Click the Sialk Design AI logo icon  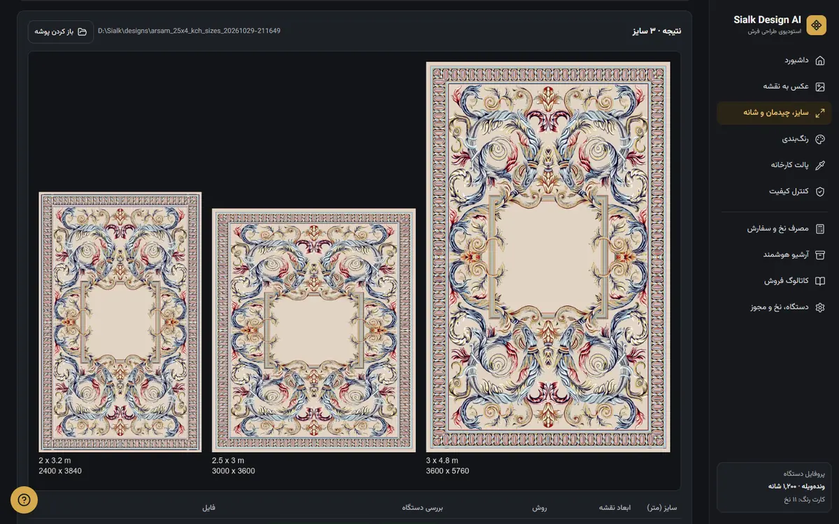[816, 25]
